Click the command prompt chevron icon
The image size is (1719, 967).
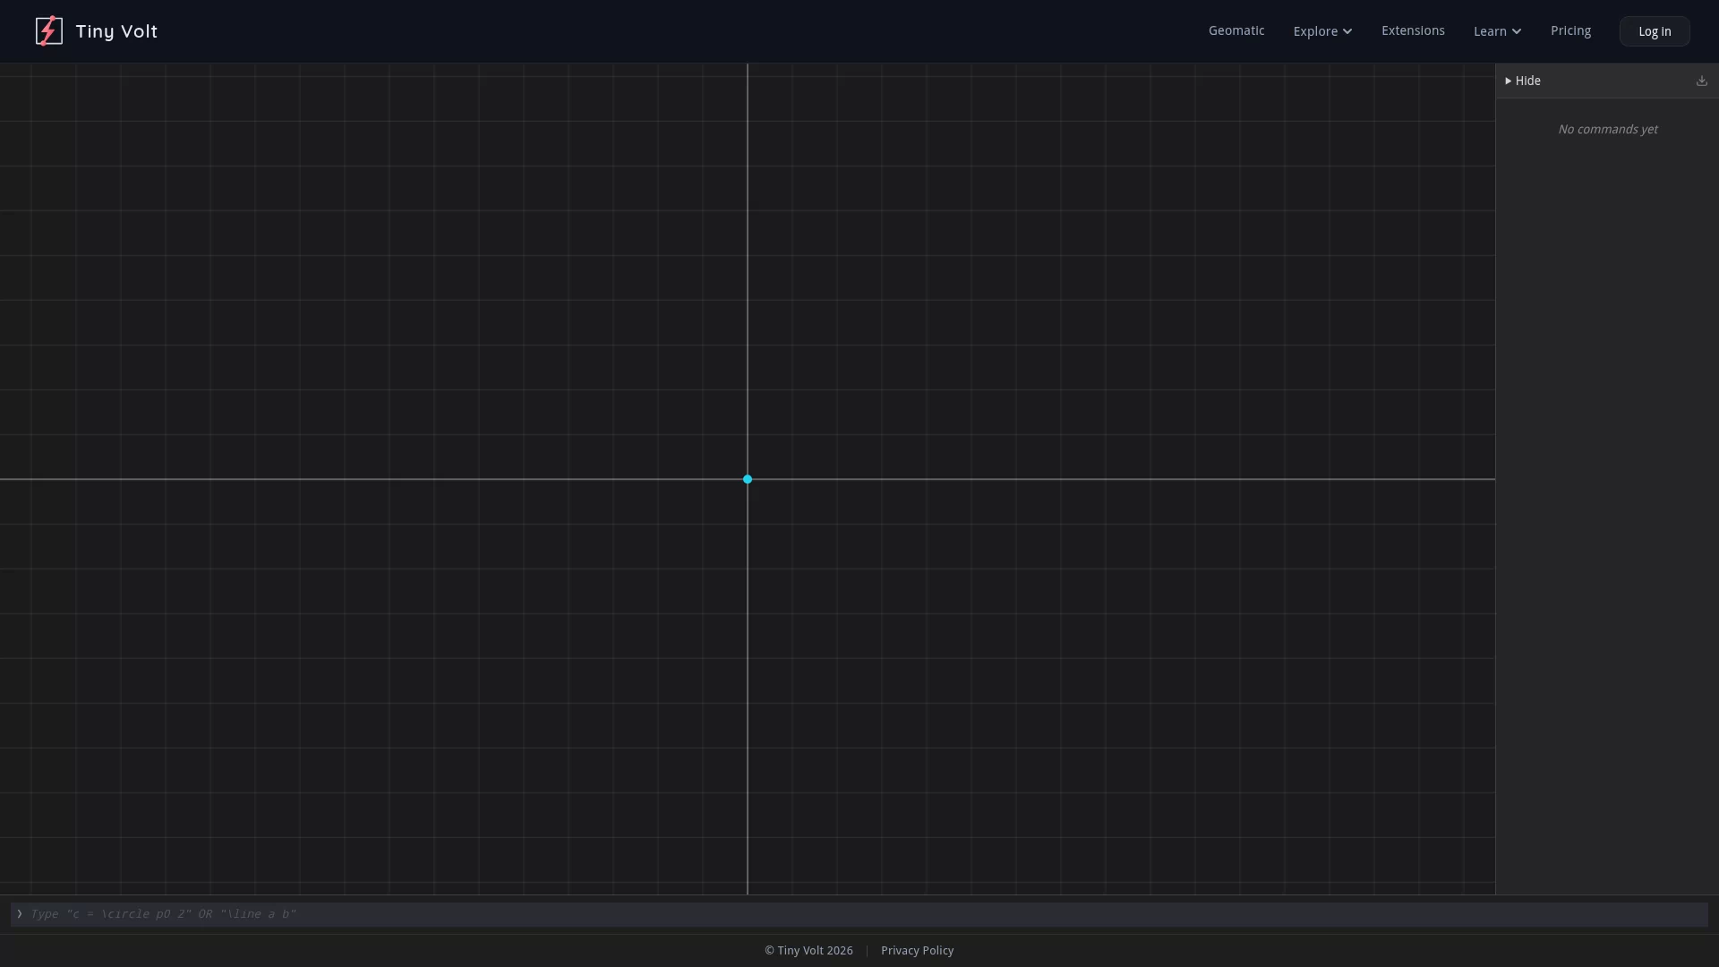(x=19, y=914)
